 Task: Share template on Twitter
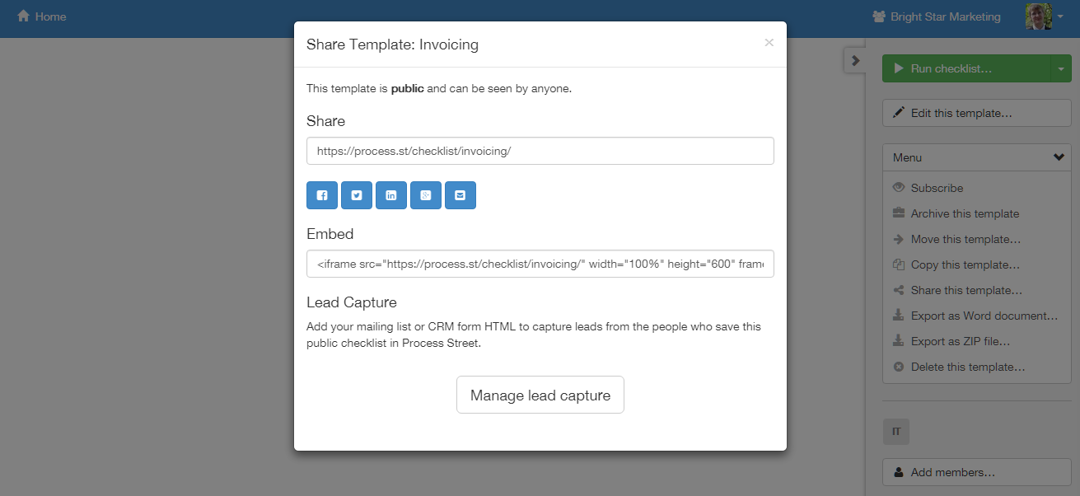[x=357, y=195]
